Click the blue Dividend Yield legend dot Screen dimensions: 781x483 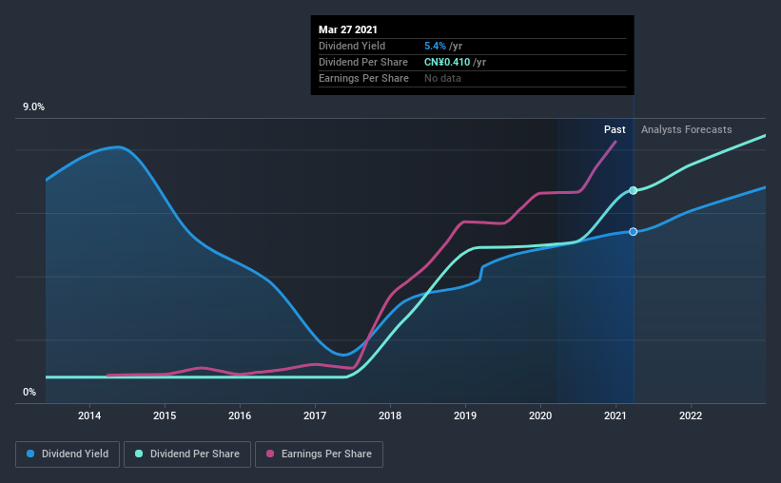pyautogui.click(x=30, y=454)
